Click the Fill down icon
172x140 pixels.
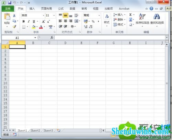(x=131, y=20)
